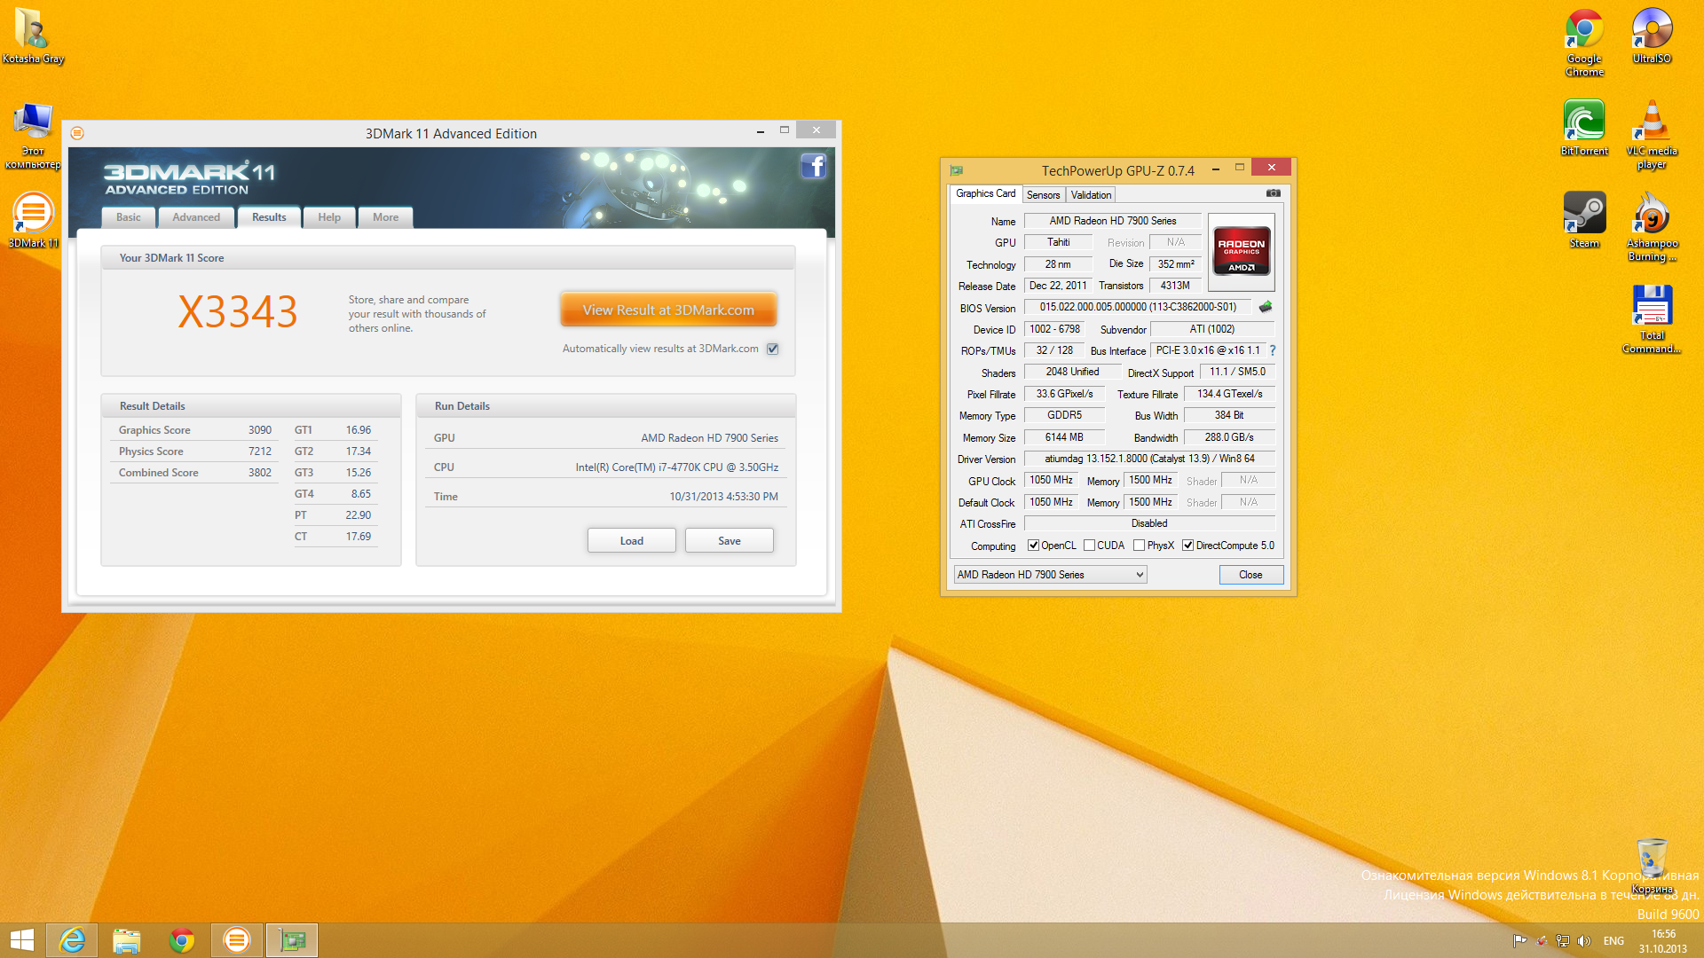Open the Advanced tab in 3DMark

[196, 217]
